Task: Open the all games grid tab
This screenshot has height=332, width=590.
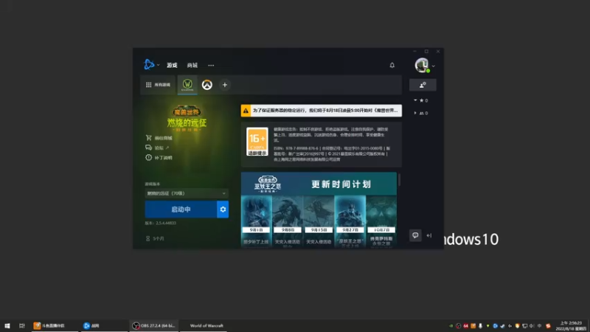Action: pyautogui.click(x=158, y=85)
